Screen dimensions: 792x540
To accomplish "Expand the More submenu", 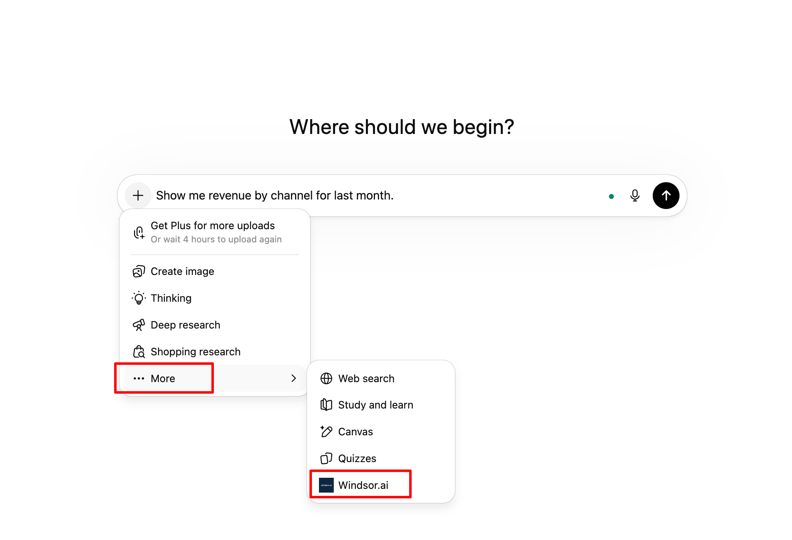I will coord(163,378).
